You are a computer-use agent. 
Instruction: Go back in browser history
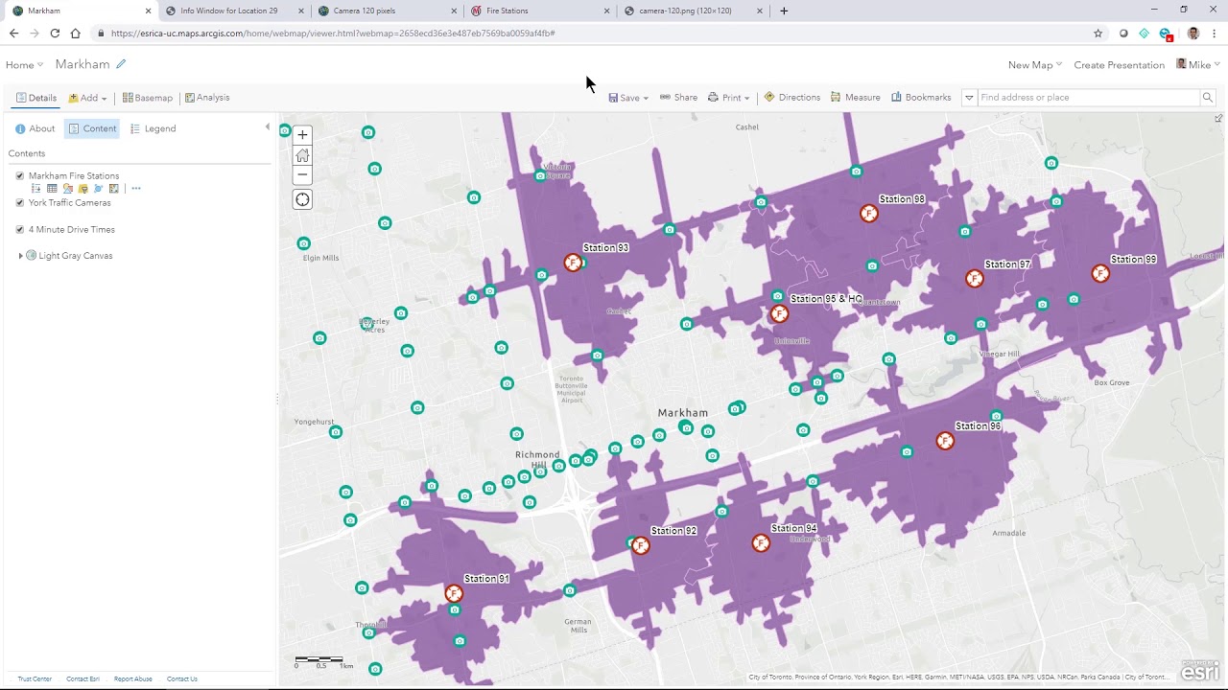(x=13, y=33)
